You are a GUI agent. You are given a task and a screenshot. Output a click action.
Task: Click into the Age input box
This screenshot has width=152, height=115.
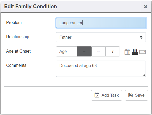(67, 51)
